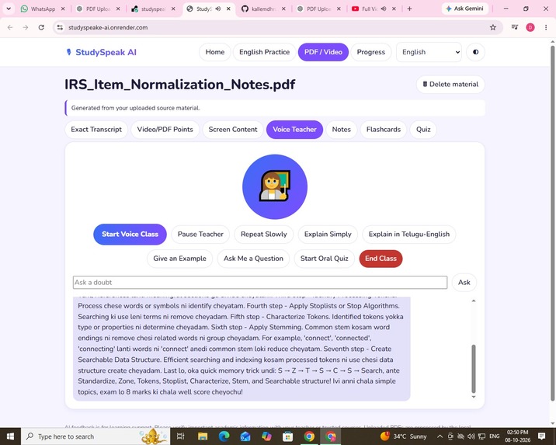Click the teacher avatar image
Image resolution: width=556 pixels, height=445 pixels.
tap(275, 187)
